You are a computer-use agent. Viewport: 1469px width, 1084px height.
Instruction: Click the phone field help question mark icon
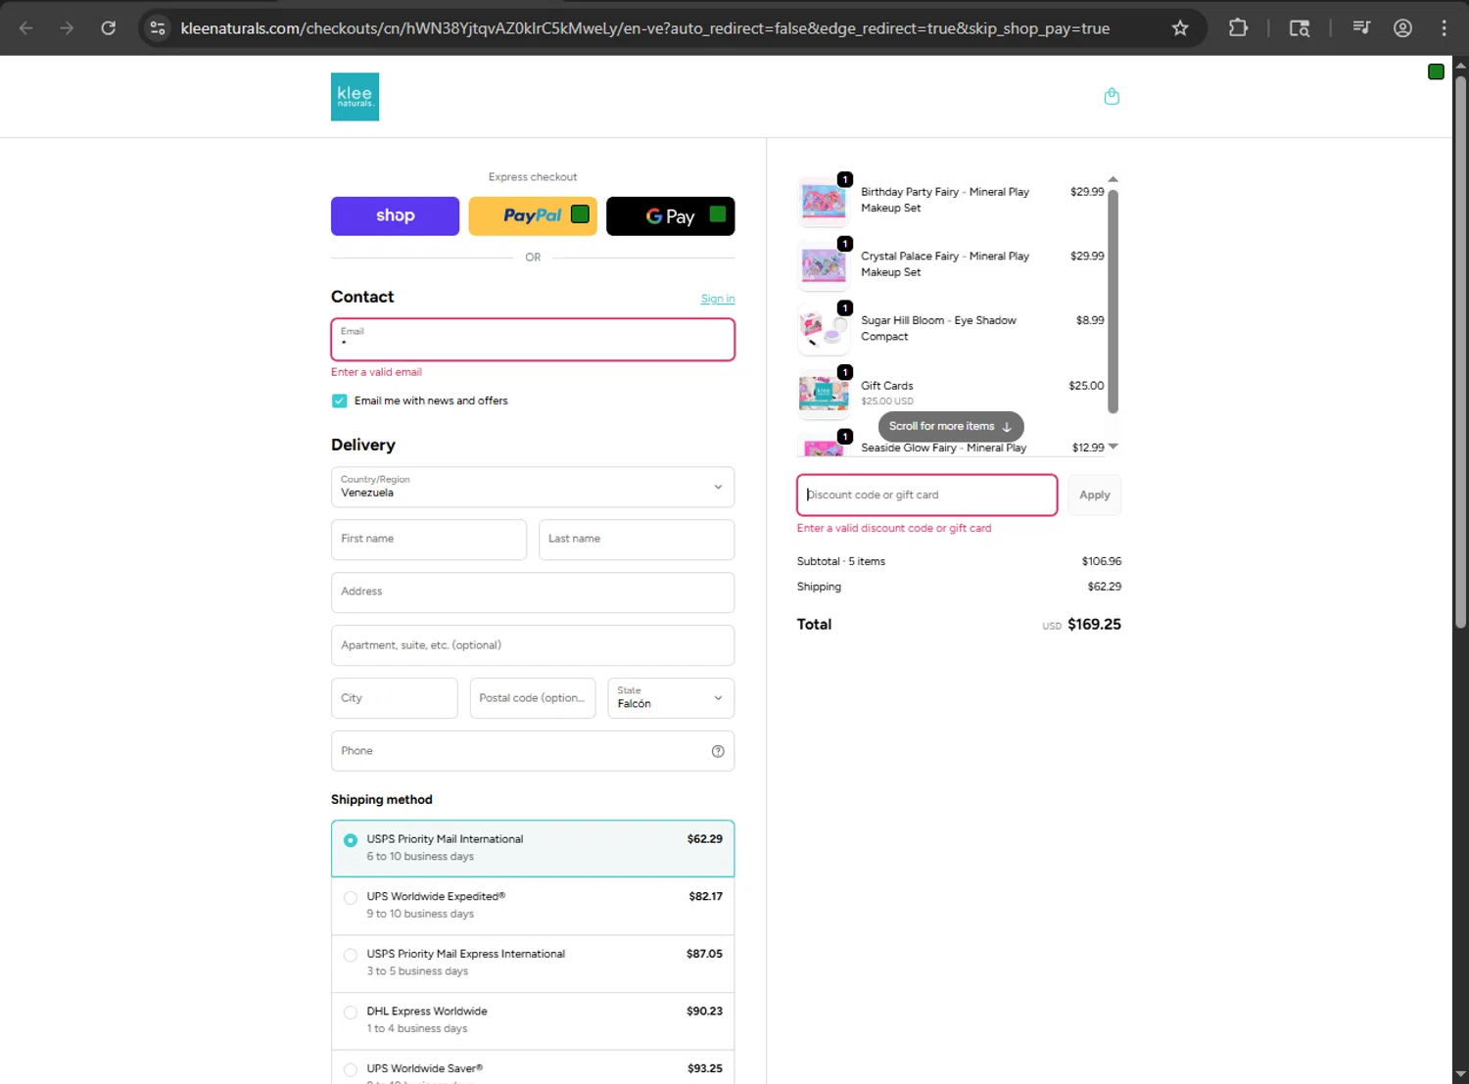tap(718, 751)
